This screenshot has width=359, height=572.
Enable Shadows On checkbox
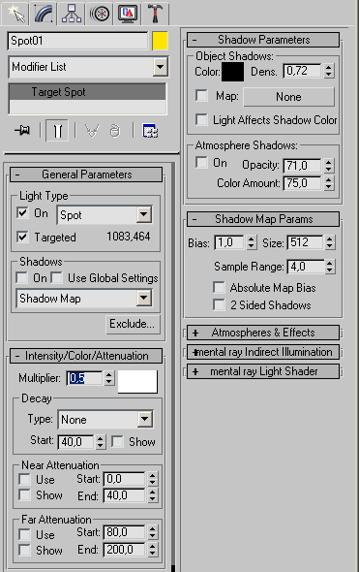(x=22, y=277)
